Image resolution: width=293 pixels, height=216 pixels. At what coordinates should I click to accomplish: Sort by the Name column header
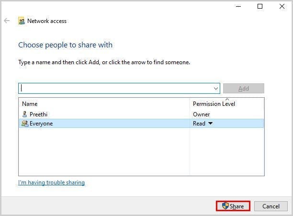tap(104, 104)
